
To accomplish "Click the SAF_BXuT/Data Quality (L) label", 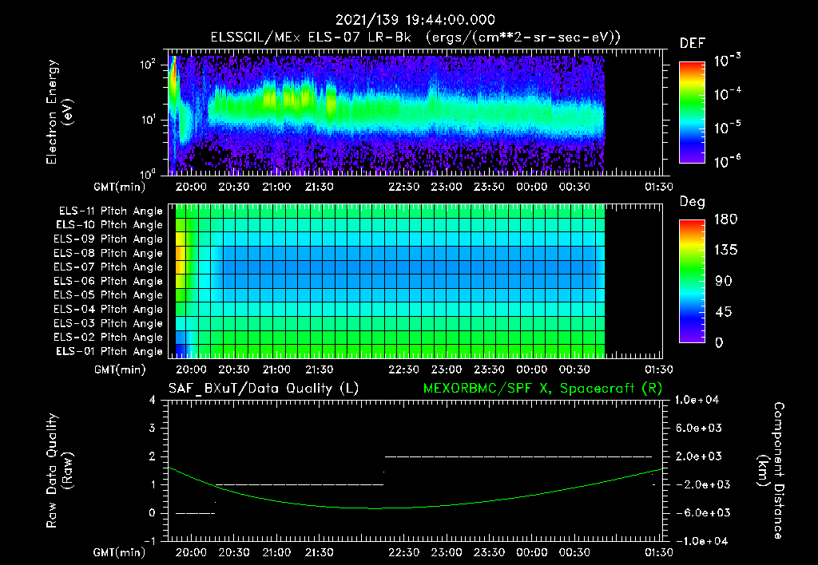I will 264,389.
